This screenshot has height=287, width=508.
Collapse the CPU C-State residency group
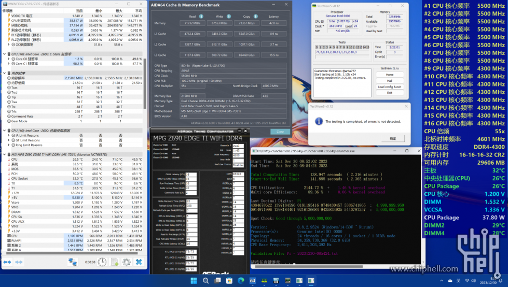pyautogui.click(x=5, y=54)
